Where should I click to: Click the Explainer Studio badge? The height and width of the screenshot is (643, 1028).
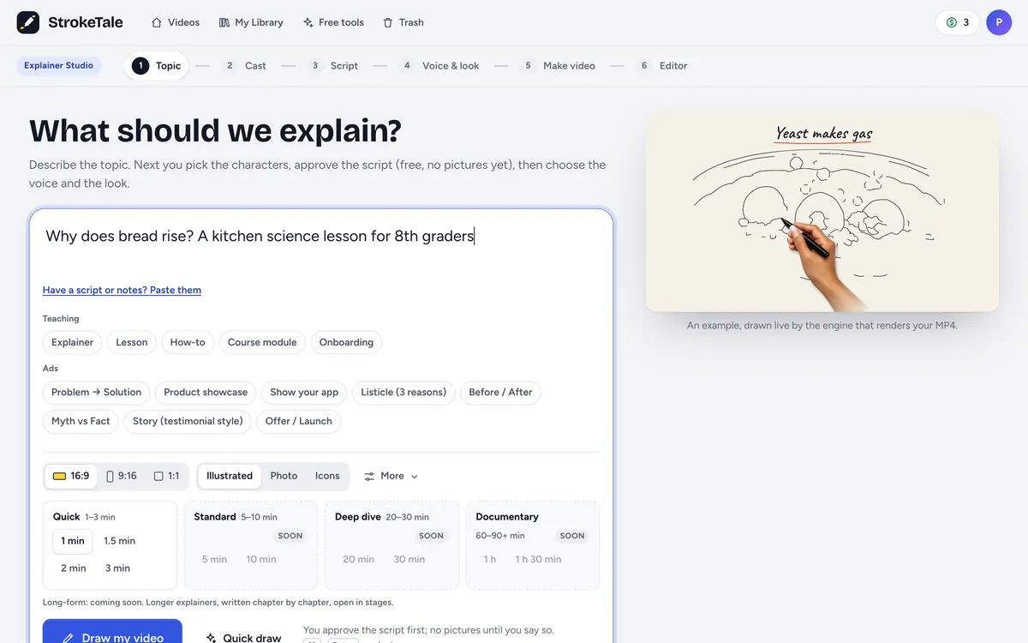point(58,65)
